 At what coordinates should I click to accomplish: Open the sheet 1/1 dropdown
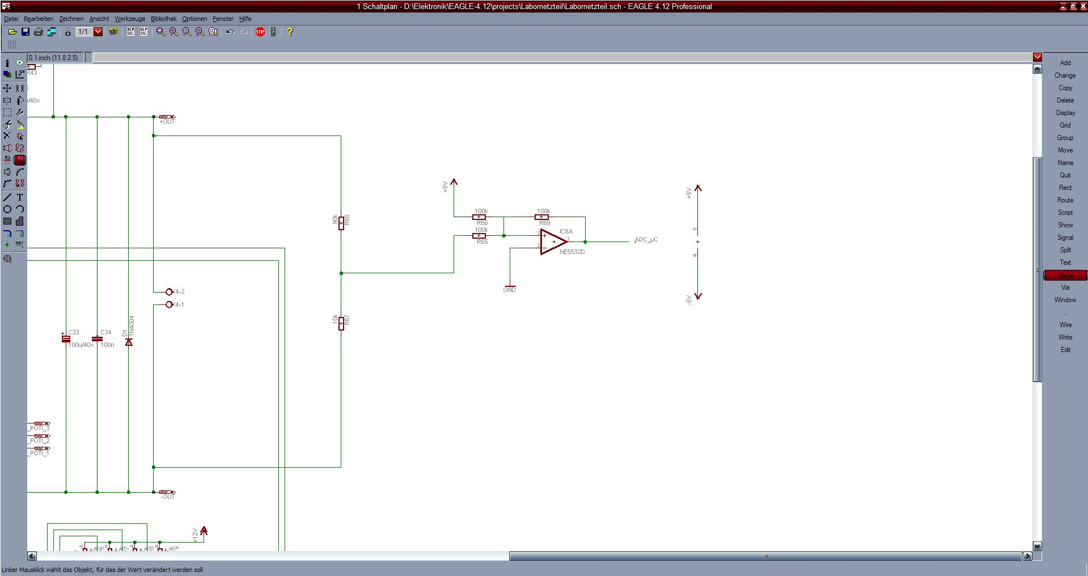point(98,32)
